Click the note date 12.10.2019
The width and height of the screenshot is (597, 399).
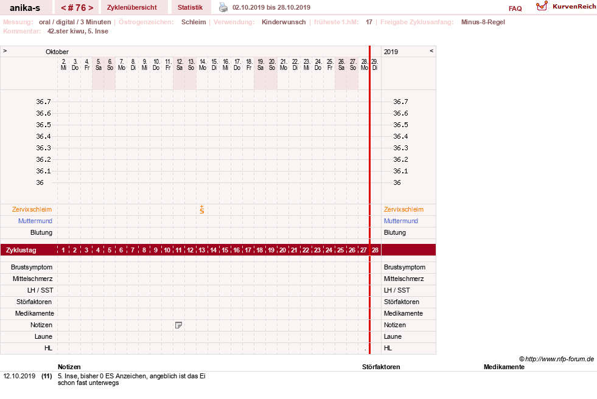click(x=19, y=376)
